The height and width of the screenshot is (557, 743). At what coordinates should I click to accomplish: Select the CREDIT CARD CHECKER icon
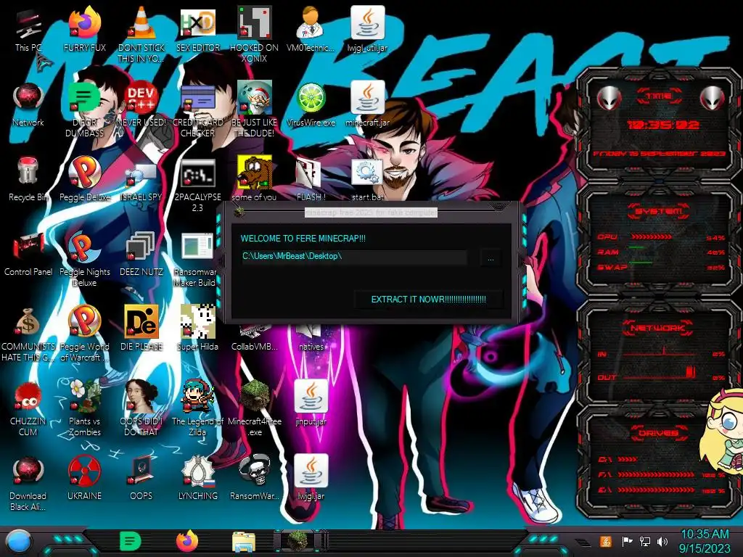197,98
